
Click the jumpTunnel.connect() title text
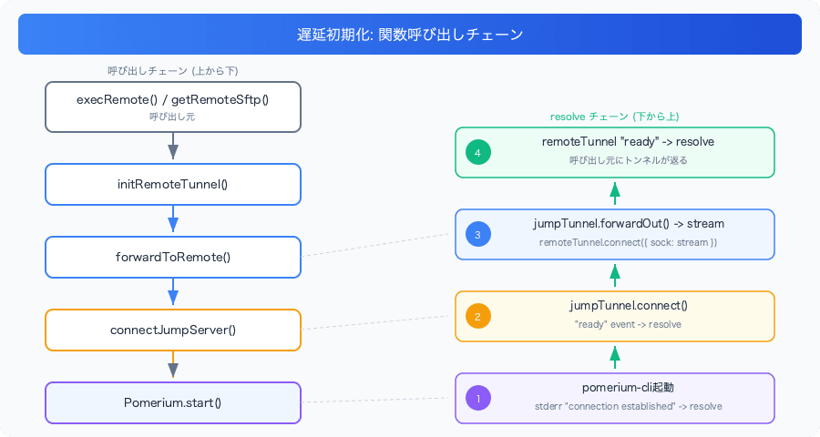point(629,305)
